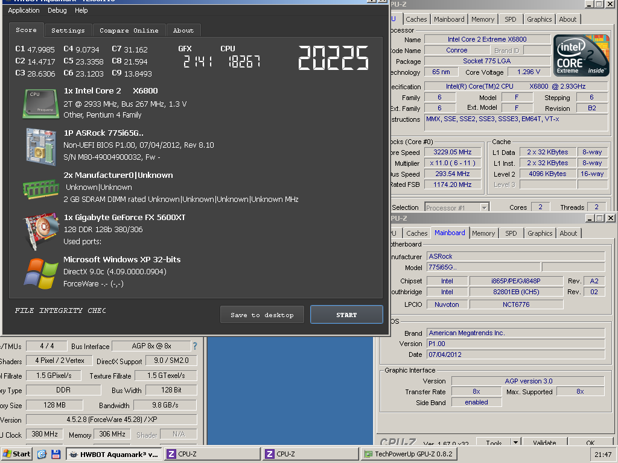Click the Z icon of first CPU-Z taskbar item

[171, 454]
